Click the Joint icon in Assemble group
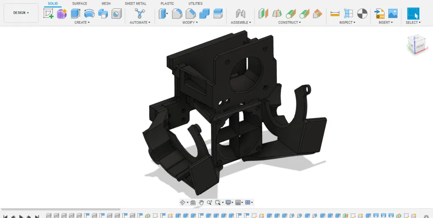This screenshot has height=218, width=433. coord(241,13)
